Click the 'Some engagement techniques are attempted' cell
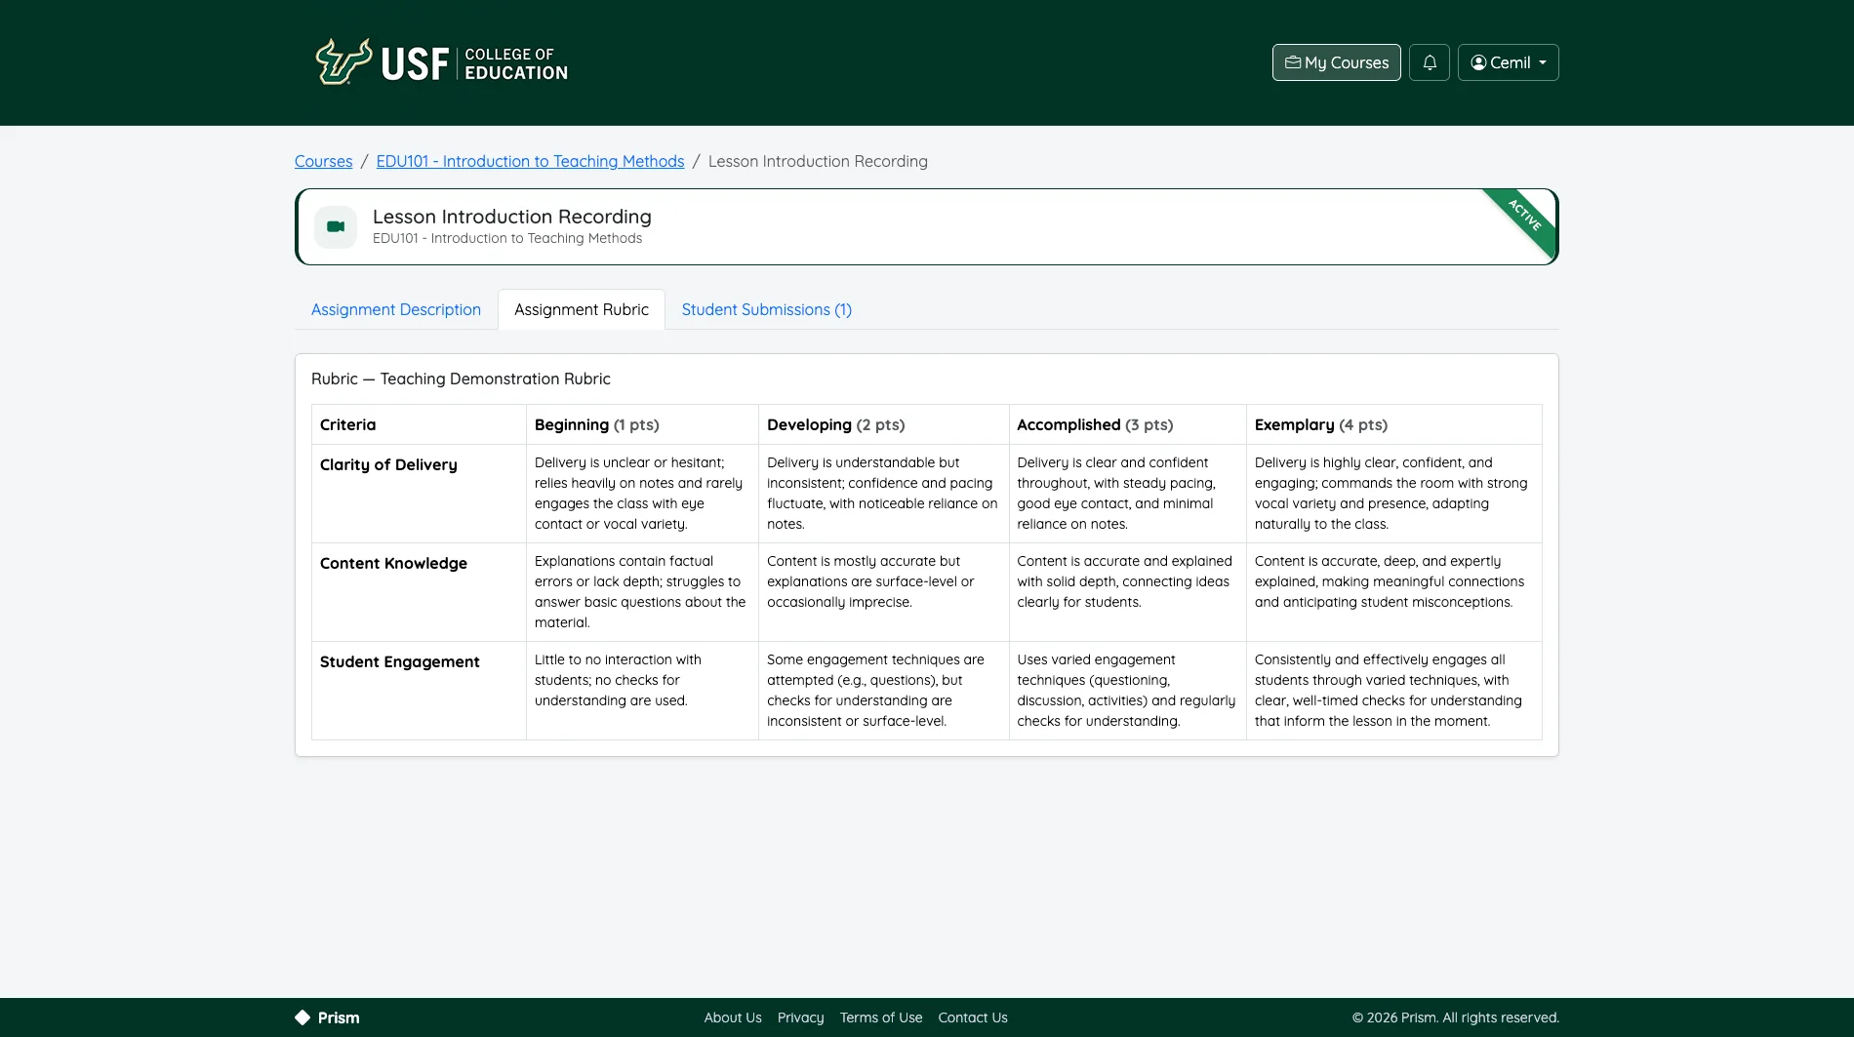The image size is (1854, 1037). (x=883, y=691)
